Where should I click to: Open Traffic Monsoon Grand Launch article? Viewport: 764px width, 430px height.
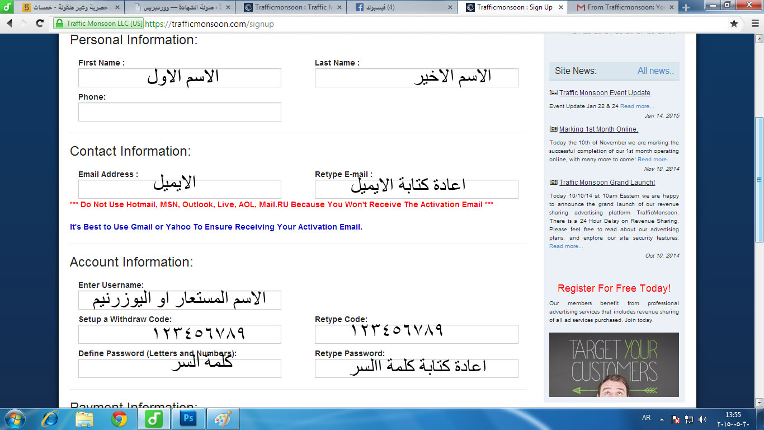[606, 183]
